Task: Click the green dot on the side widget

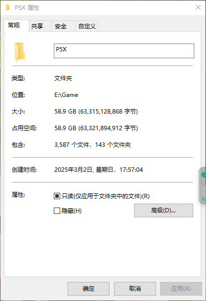Action: click(204, 175)
